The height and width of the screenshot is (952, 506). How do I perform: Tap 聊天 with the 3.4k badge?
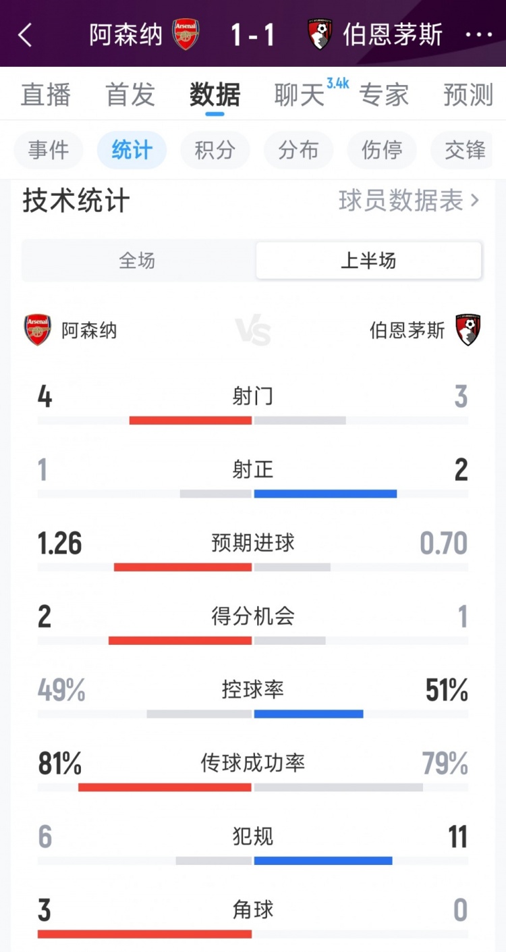point(299,95)
